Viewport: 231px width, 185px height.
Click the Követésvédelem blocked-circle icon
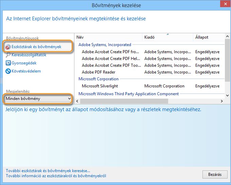pos(8,71)
